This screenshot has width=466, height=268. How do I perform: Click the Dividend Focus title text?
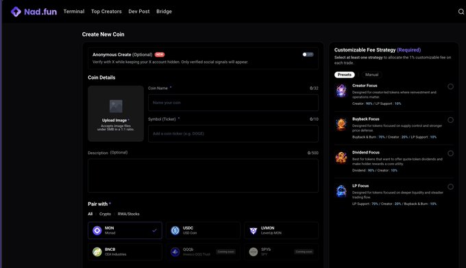click(x=366, y=152)
